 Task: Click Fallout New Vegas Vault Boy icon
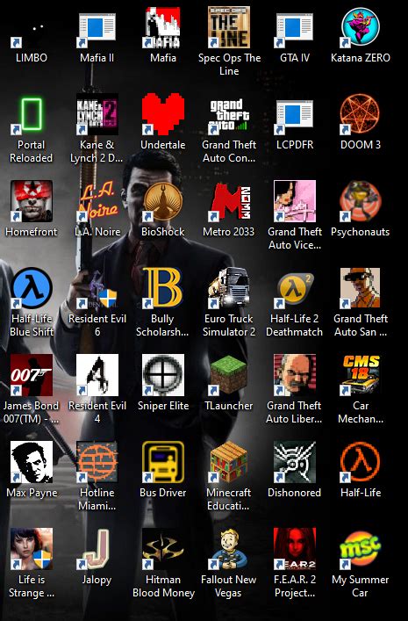[x=229, y=549]
